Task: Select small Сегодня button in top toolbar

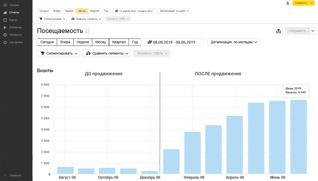Action: [x=44, y=11]
